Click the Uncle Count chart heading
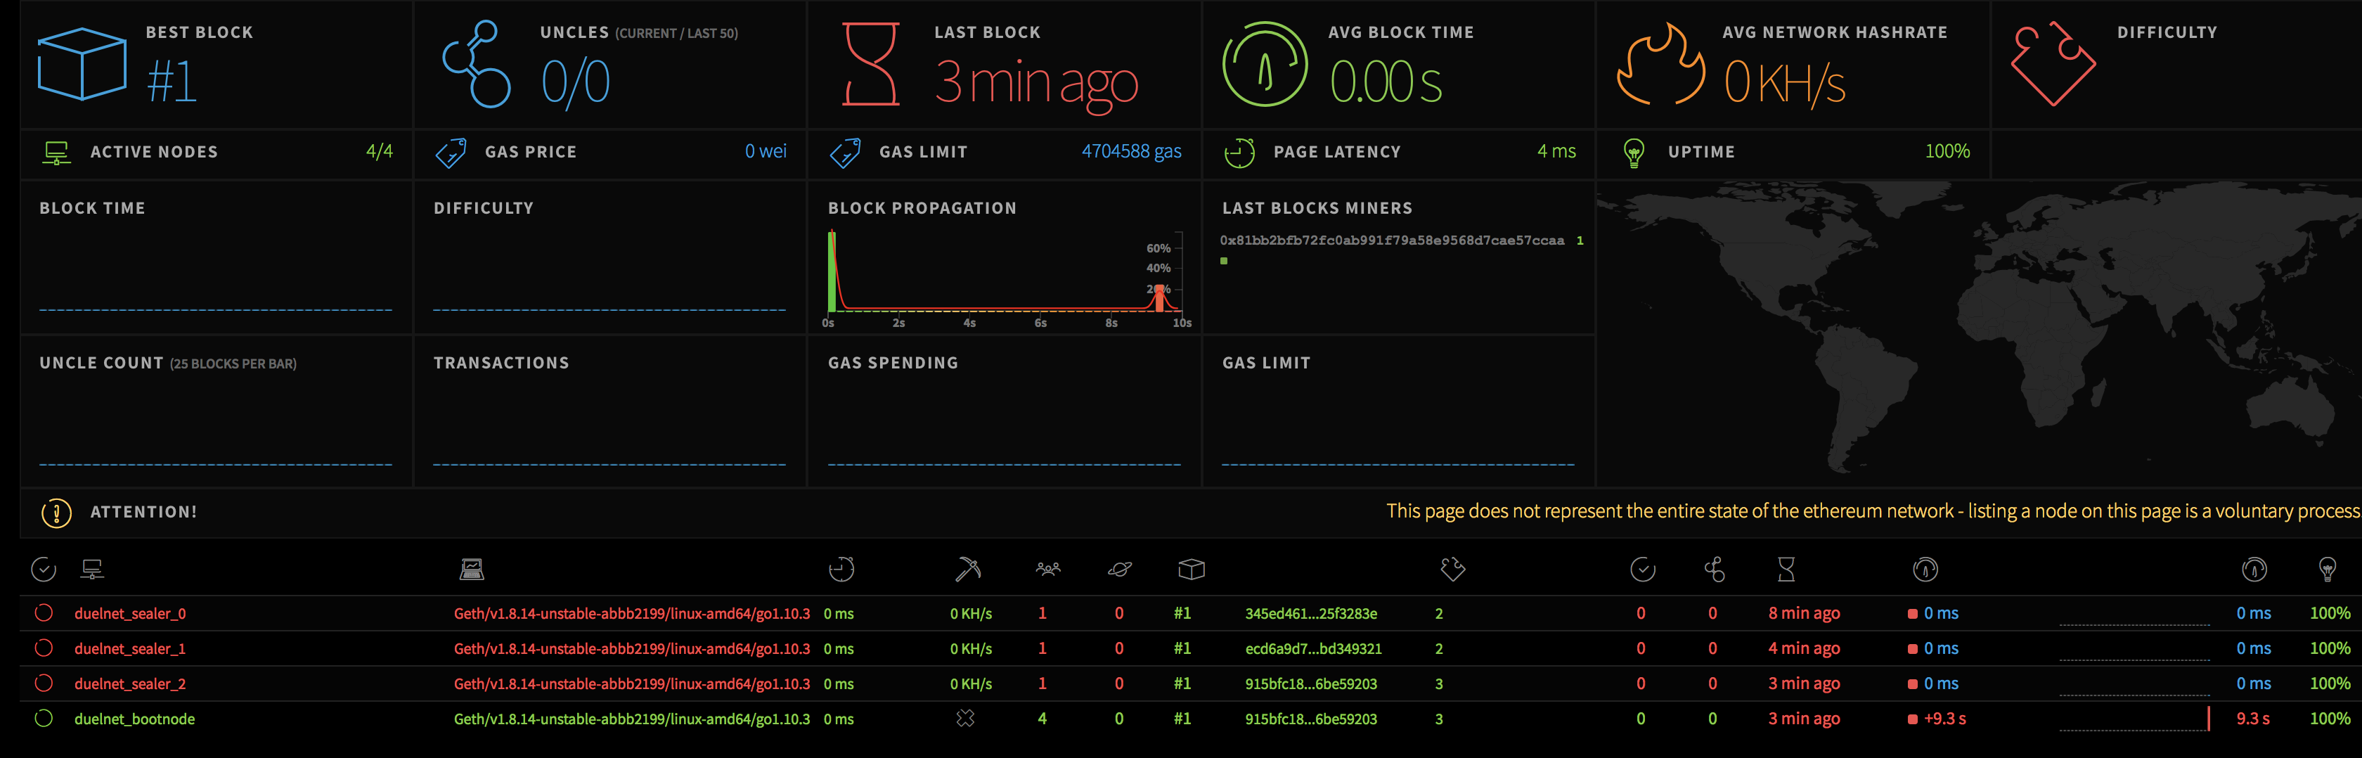The image size is (2362, 758). click(x=168, y=364)
